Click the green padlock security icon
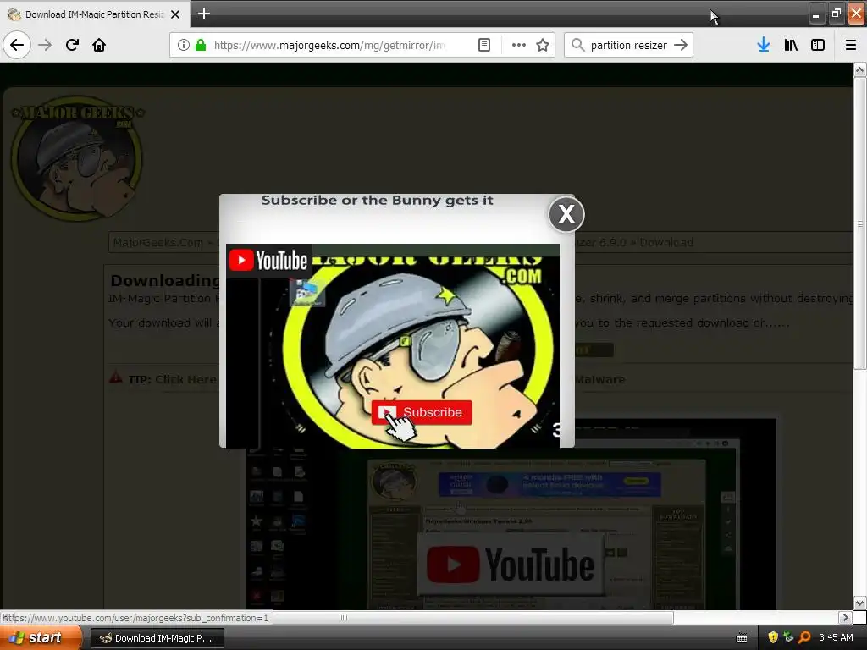Image resolution: width=867 pixels, height=650 pixels. 201,45
